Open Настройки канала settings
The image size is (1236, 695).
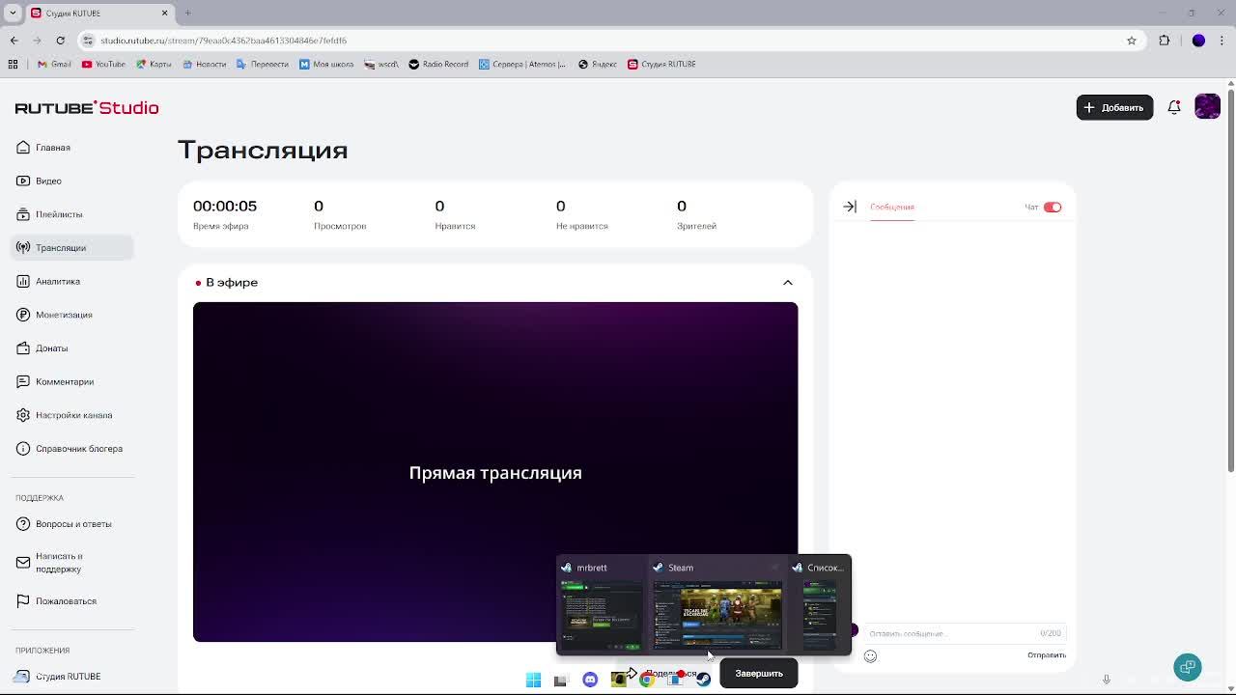(x=73, y=415)
